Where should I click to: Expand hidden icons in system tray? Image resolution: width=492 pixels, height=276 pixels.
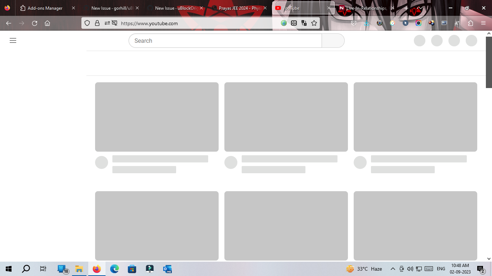coord(393,268)
